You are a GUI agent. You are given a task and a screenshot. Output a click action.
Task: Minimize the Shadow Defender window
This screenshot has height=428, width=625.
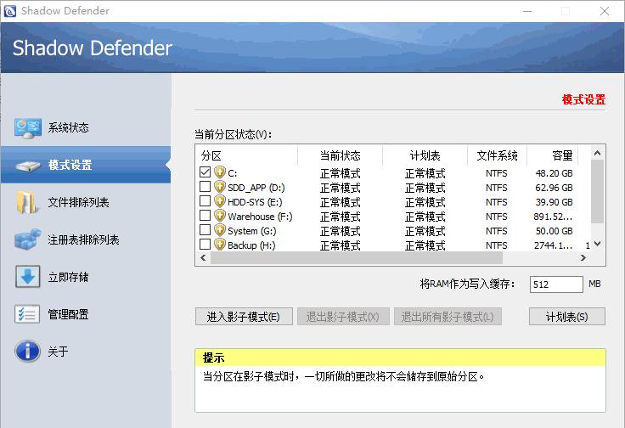coord(527,11)
